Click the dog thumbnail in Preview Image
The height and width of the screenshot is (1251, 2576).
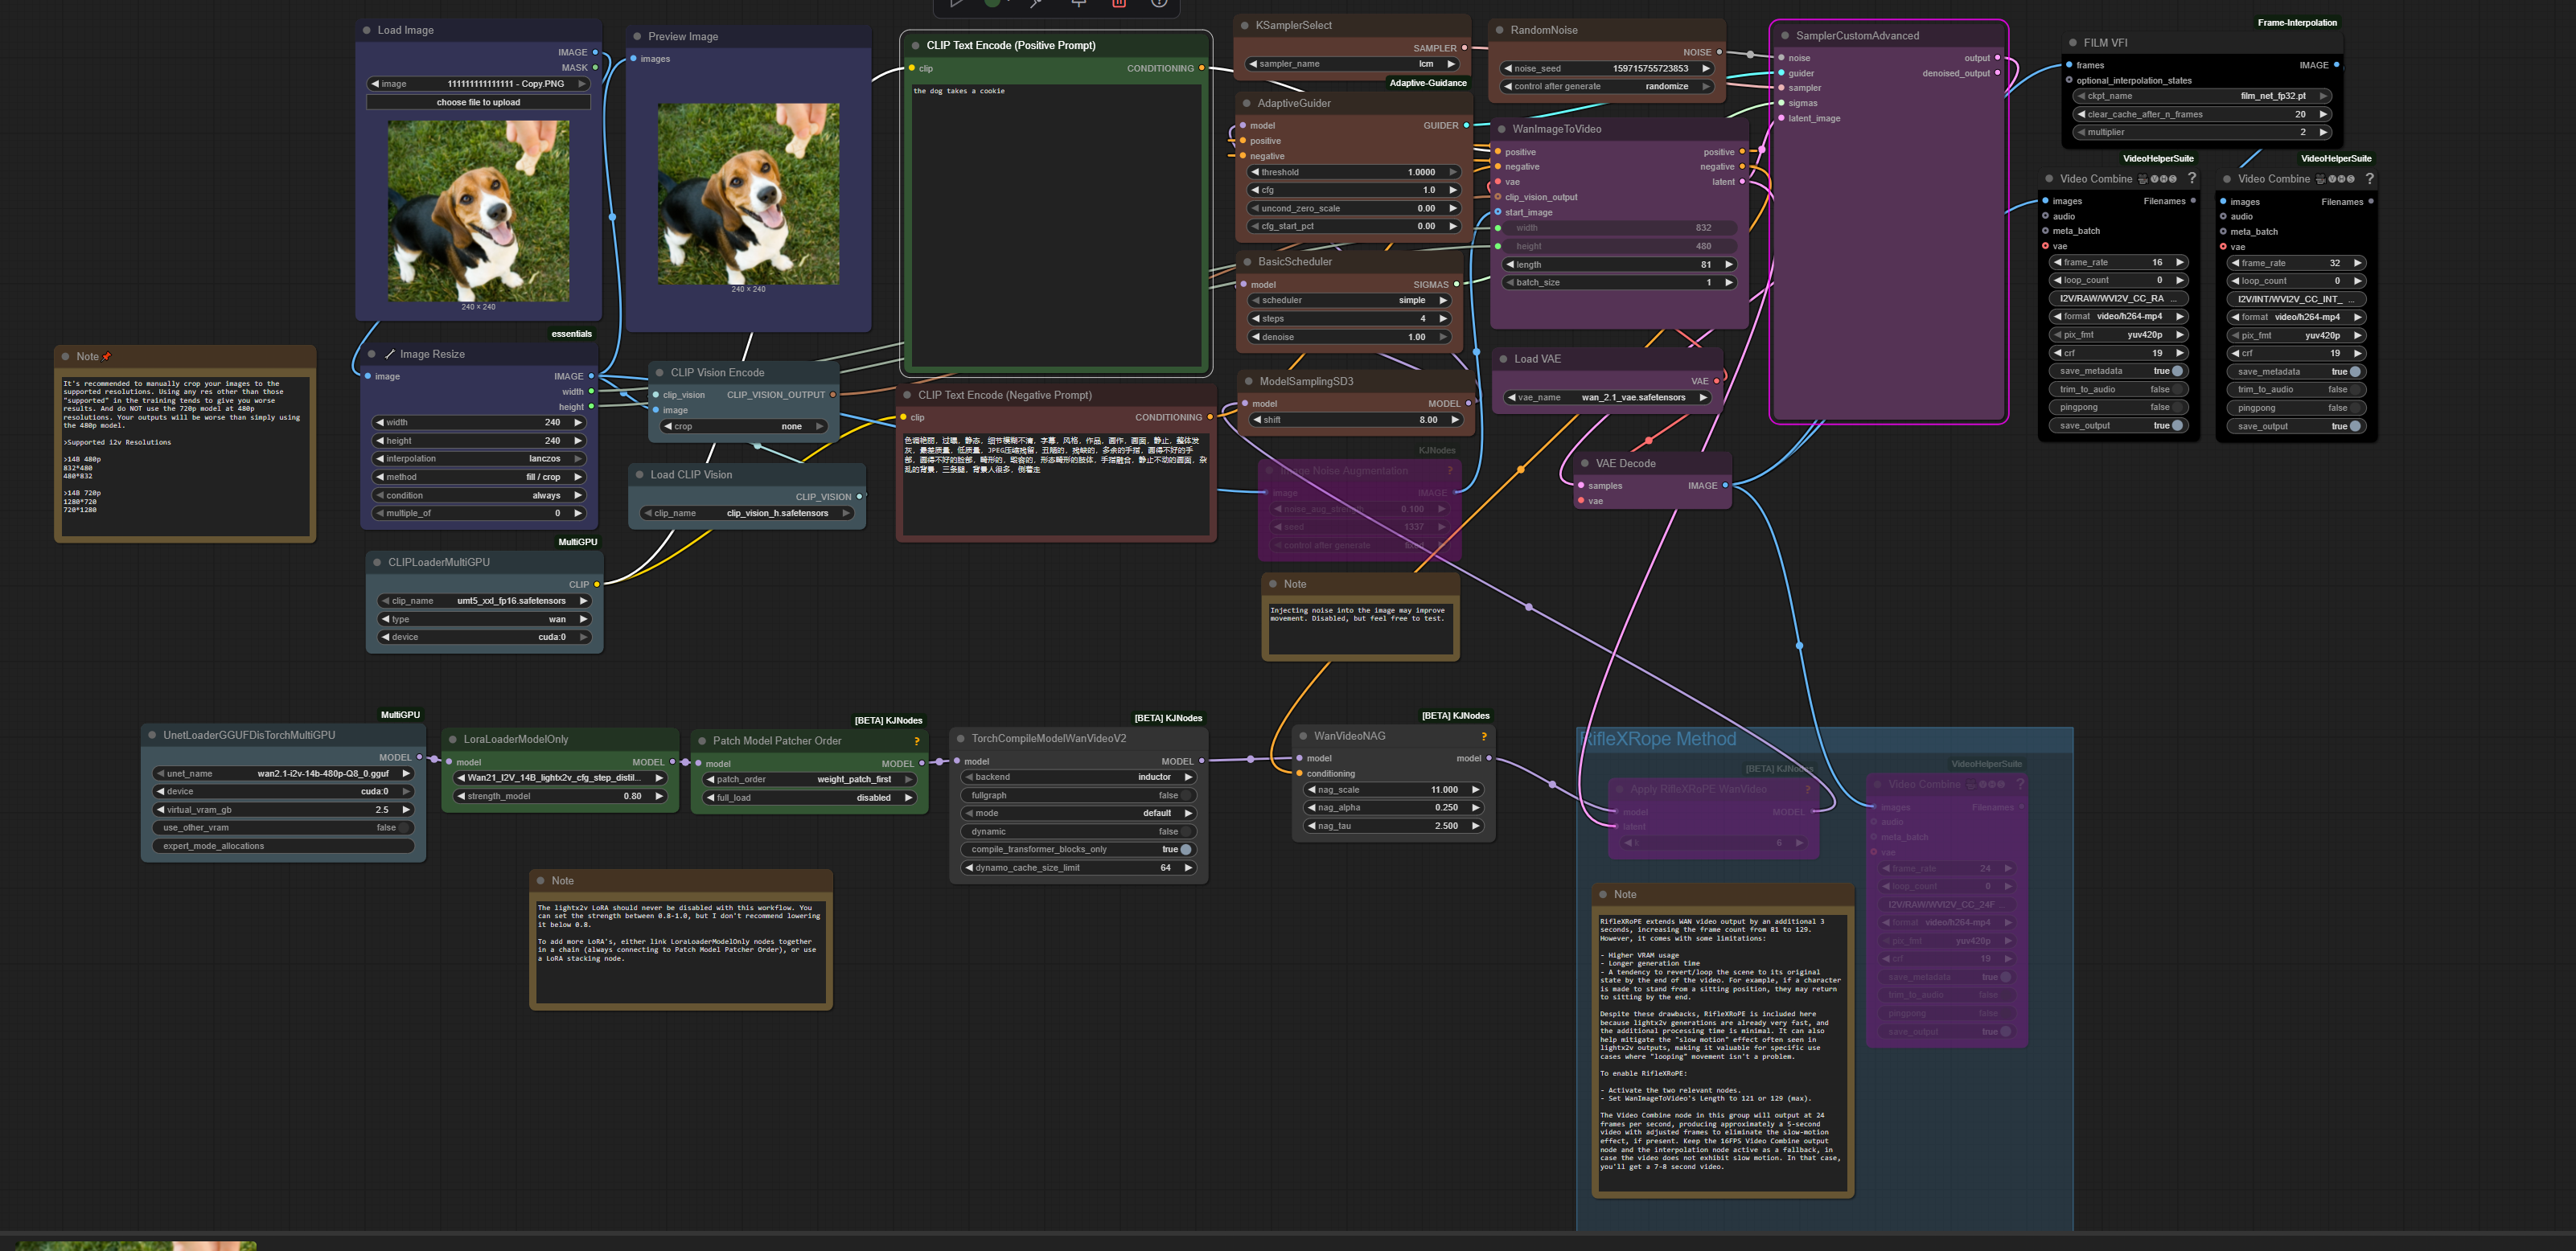(748, 194)
